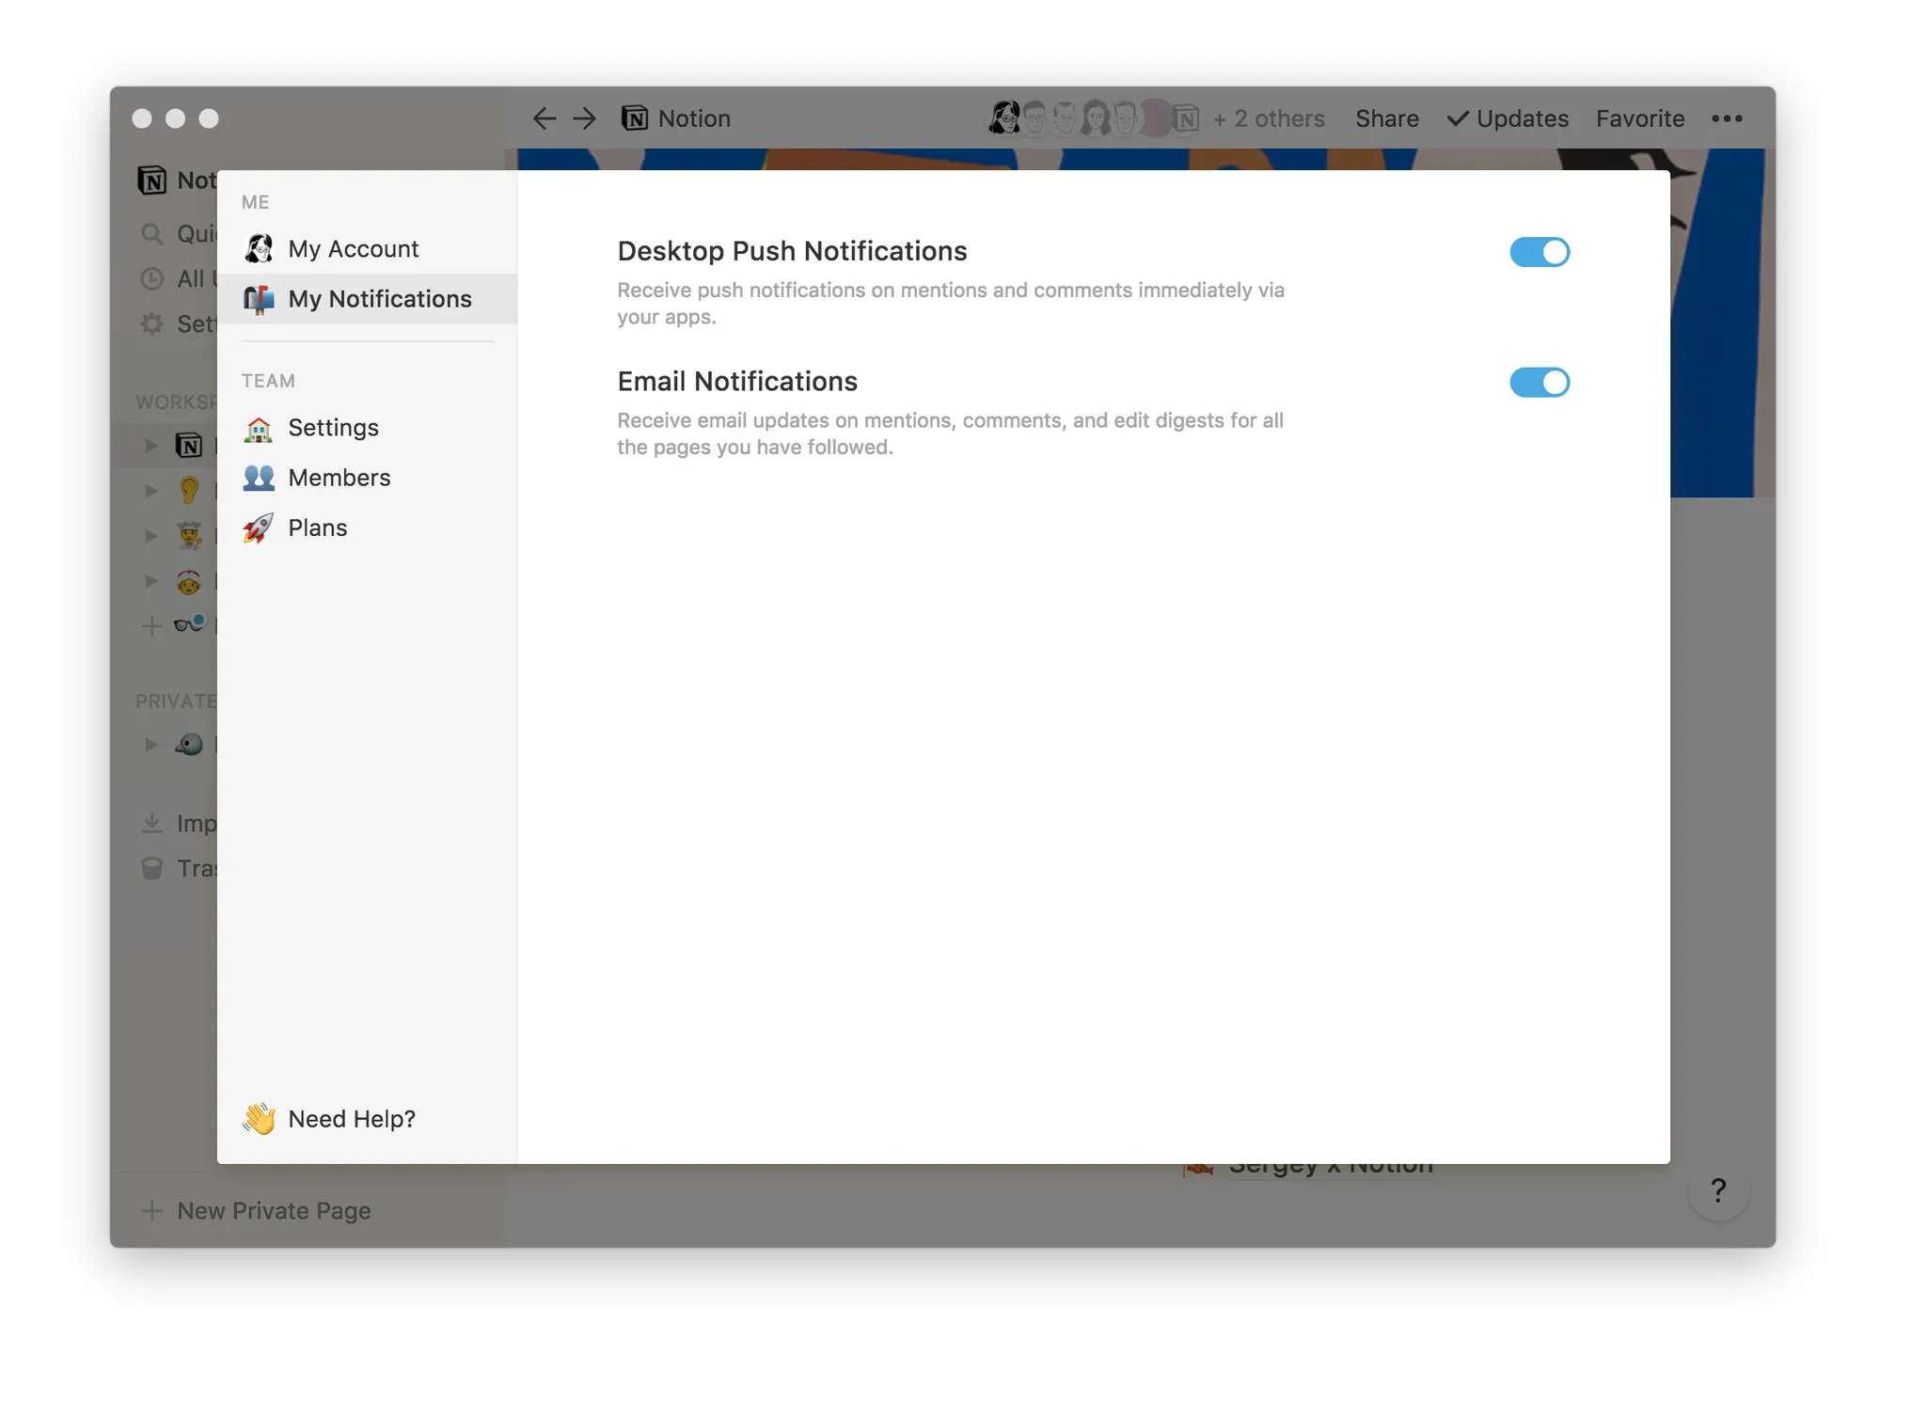Expand the lightbulb page disclosure triangle
The width and height of the screenshot is (1926, 1401).
tap(150, 490)
